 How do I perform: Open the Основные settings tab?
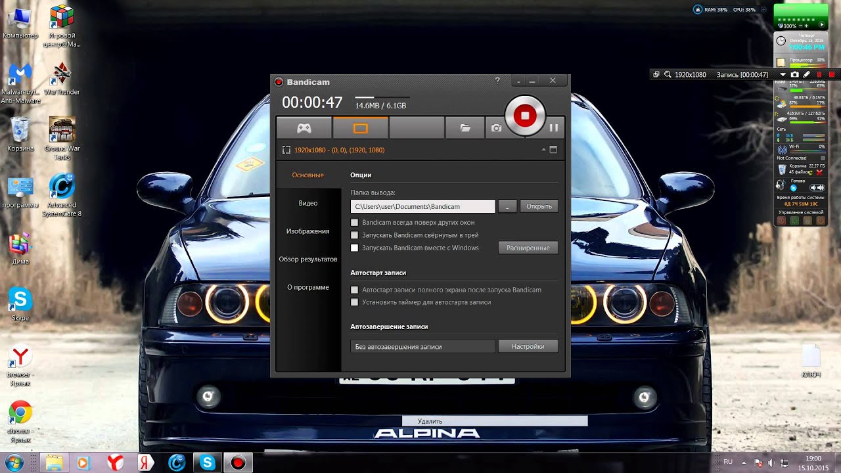(308, 175)
